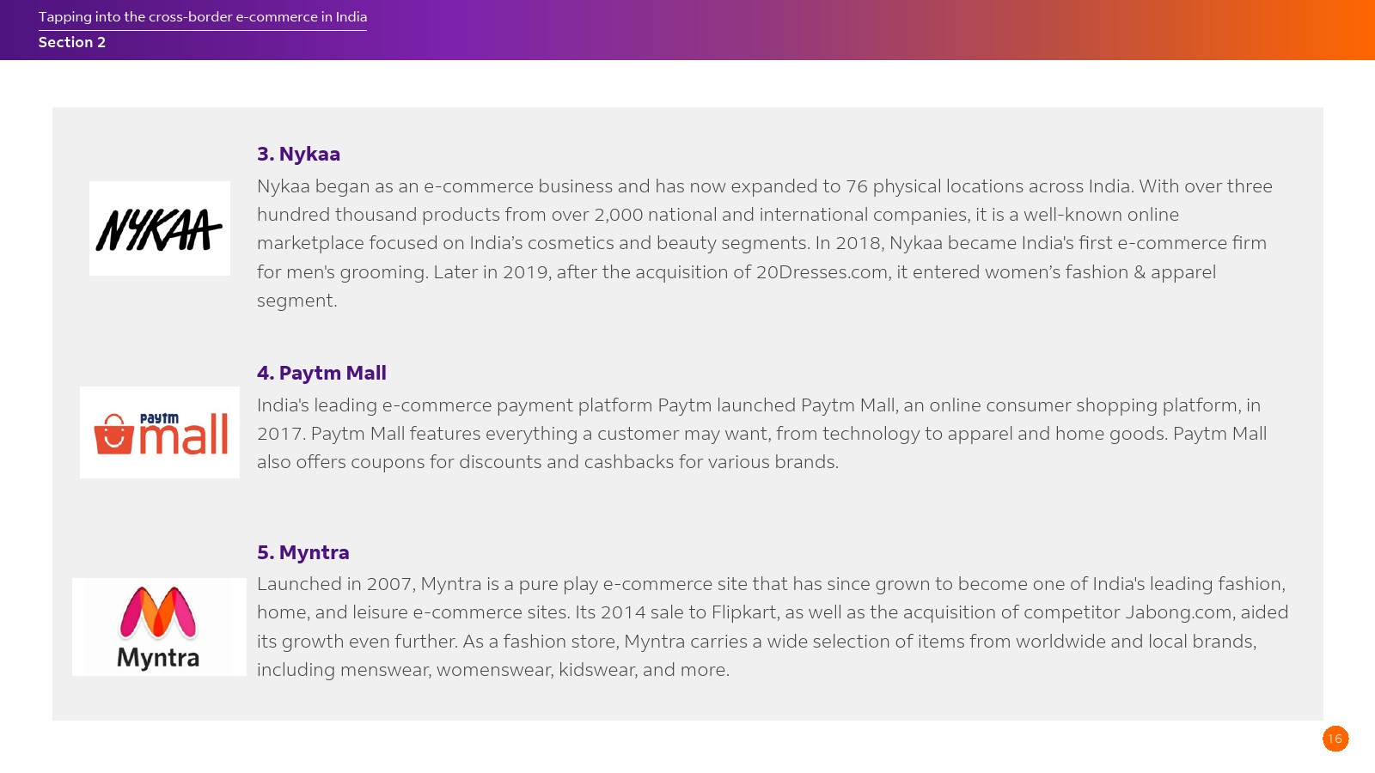Click the red shopping bag icon

(113, 434)
